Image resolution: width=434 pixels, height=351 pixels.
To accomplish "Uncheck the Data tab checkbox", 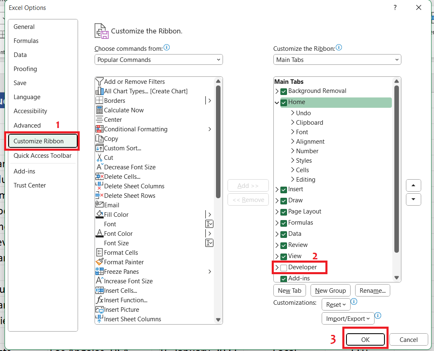I will click(283, 235).
